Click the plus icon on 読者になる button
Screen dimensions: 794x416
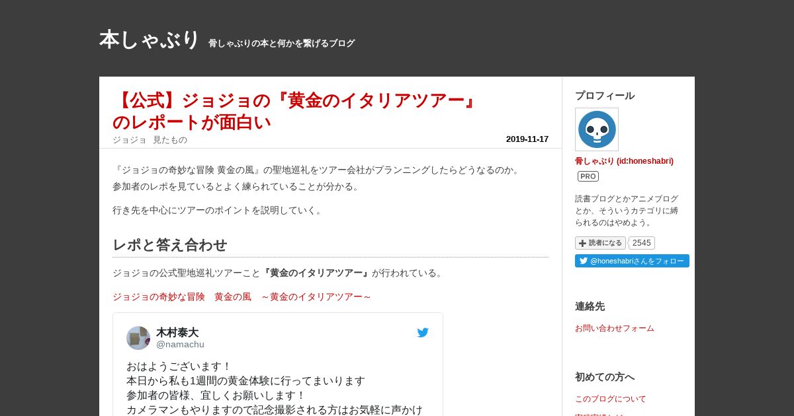click(x=582, y=243)
